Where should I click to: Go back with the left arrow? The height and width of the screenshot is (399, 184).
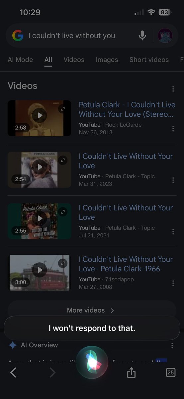[13, 373]
